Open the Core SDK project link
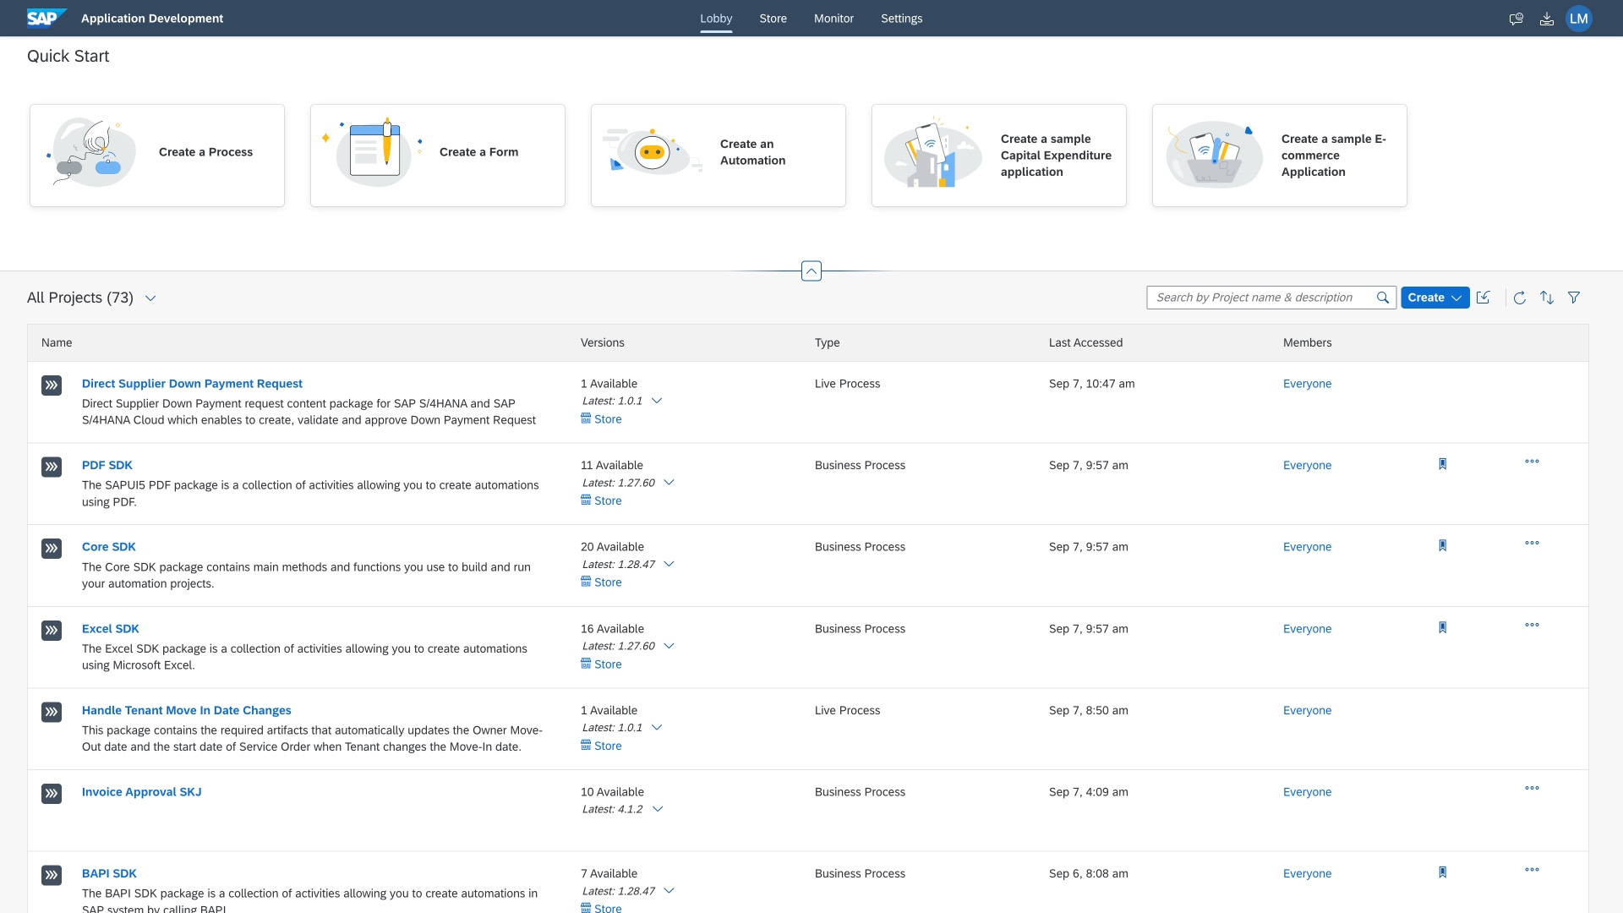The width and height of the screenshot is (1623, 913). 108,547
